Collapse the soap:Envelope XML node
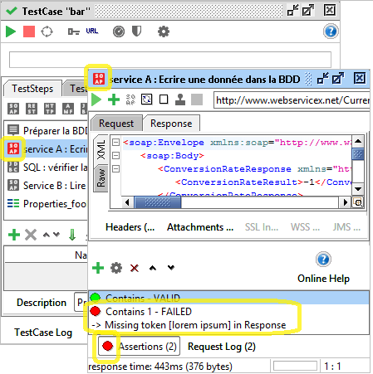Screen dimensions: 373x374 point(115,143)
